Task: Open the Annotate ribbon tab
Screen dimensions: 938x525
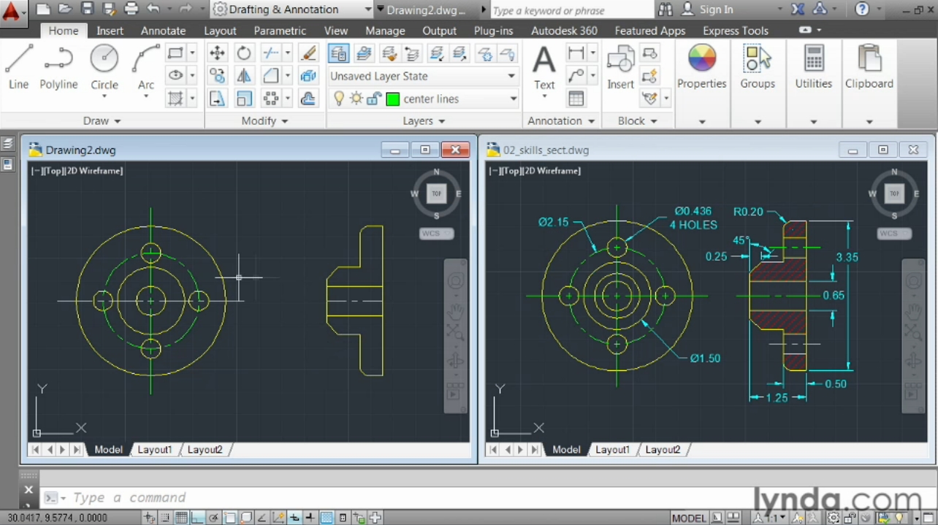Action: [163, 31]
